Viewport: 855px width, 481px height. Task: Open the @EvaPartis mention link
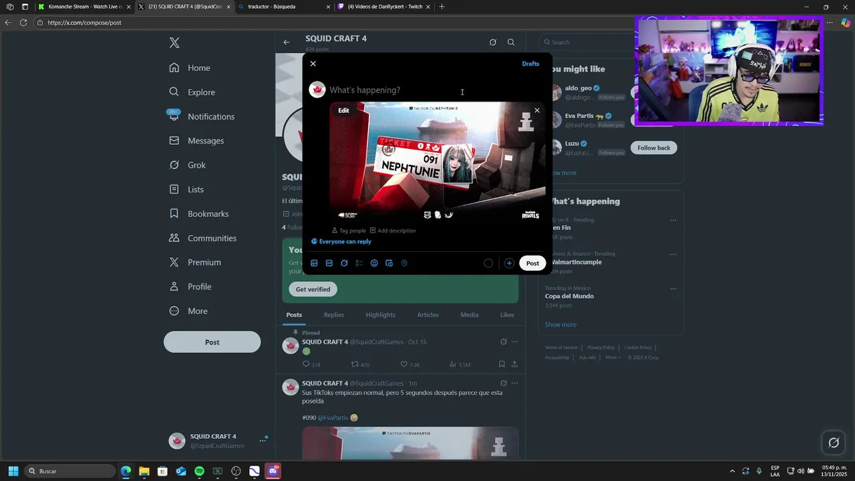tap(333, 418)
